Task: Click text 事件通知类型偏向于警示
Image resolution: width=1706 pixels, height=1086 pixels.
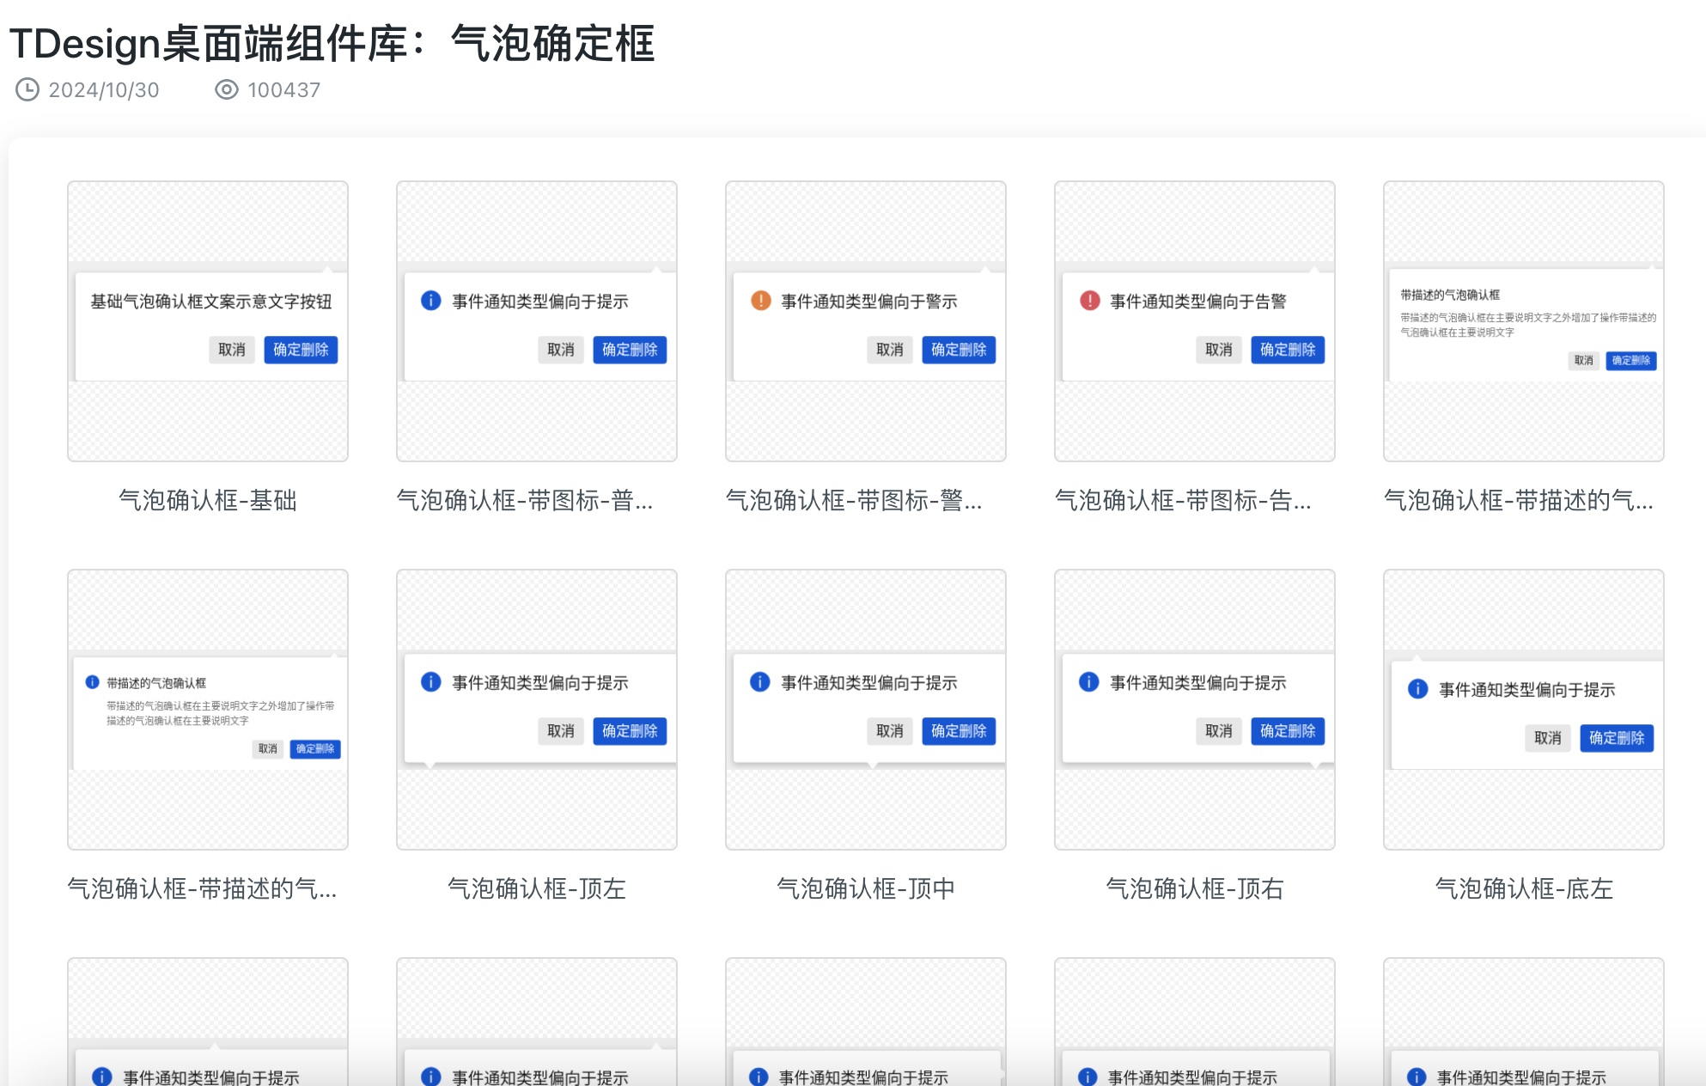Action: pos(869,302)
